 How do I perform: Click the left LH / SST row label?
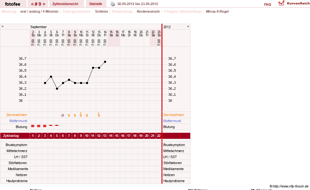[21, 157]
